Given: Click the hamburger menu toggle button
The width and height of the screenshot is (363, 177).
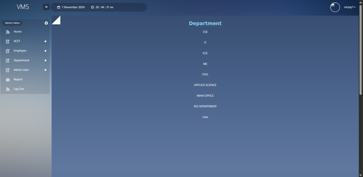Looking at the screenshot, I should pos(46,7).
